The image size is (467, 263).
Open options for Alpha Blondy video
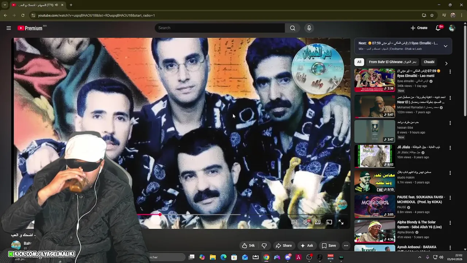[450, 223]
